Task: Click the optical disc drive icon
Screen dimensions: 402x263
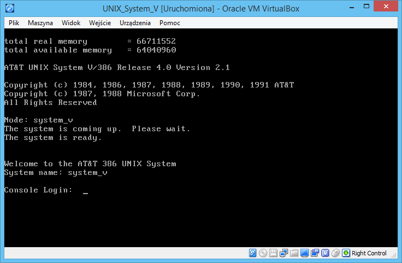Action: 263,253
